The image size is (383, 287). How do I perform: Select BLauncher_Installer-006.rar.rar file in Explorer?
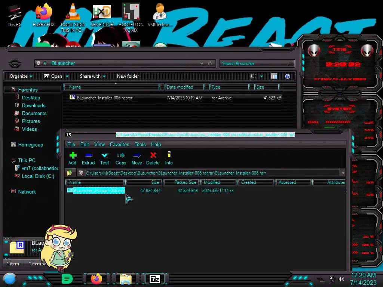click(x=175, y=98)
